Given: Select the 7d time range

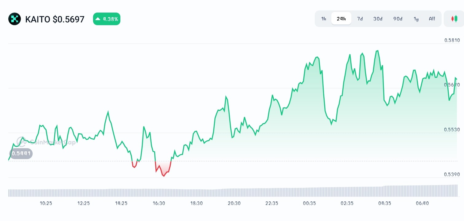Looking at the screenshot, I should tap(360, 19).
